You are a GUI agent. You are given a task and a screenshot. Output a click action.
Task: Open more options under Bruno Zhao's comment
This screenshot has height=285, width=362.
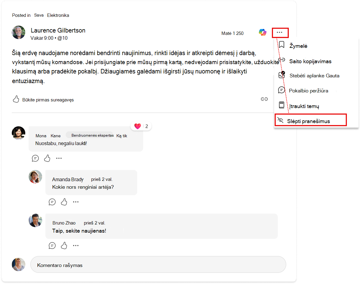[x=76, y=246]
